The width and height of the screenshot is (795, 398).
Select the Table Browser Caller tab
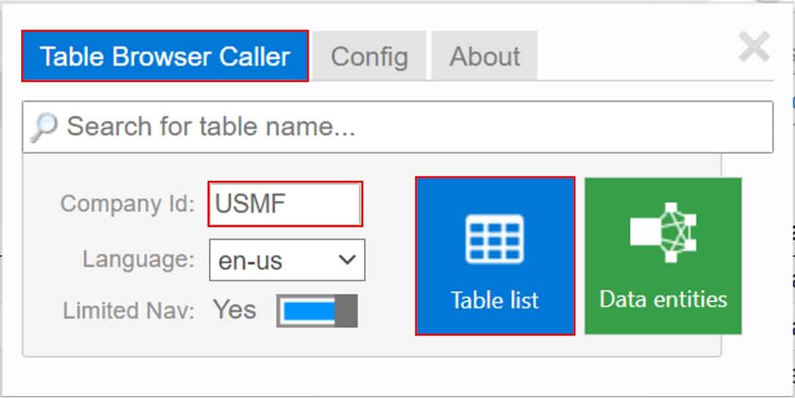pyautogui.click(x=166, y=56)
